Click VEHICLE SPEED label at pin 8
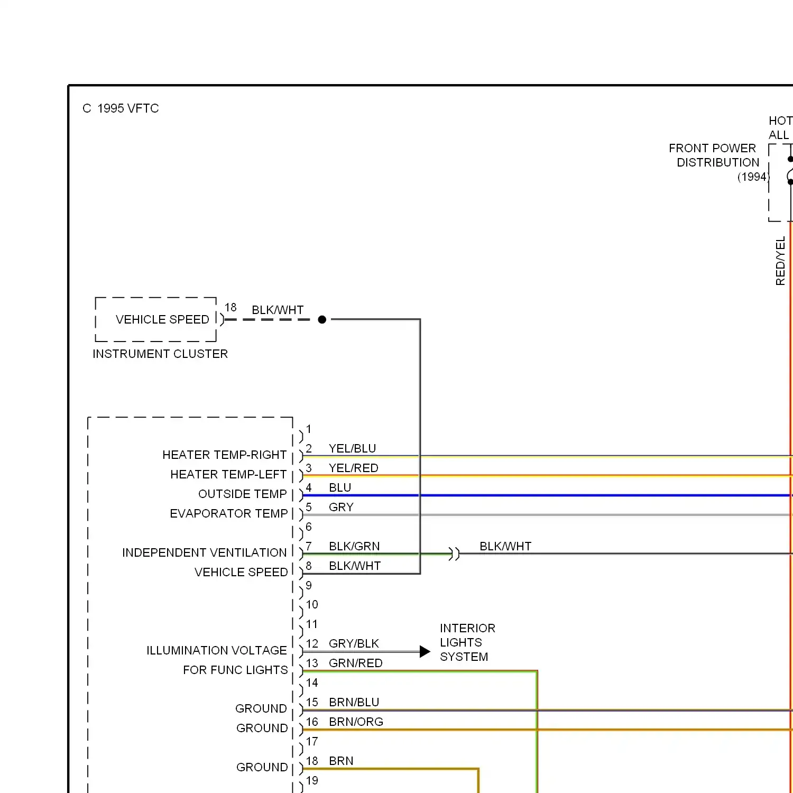Viewport: 793px width, 793px height. click(x=241, y=572)
